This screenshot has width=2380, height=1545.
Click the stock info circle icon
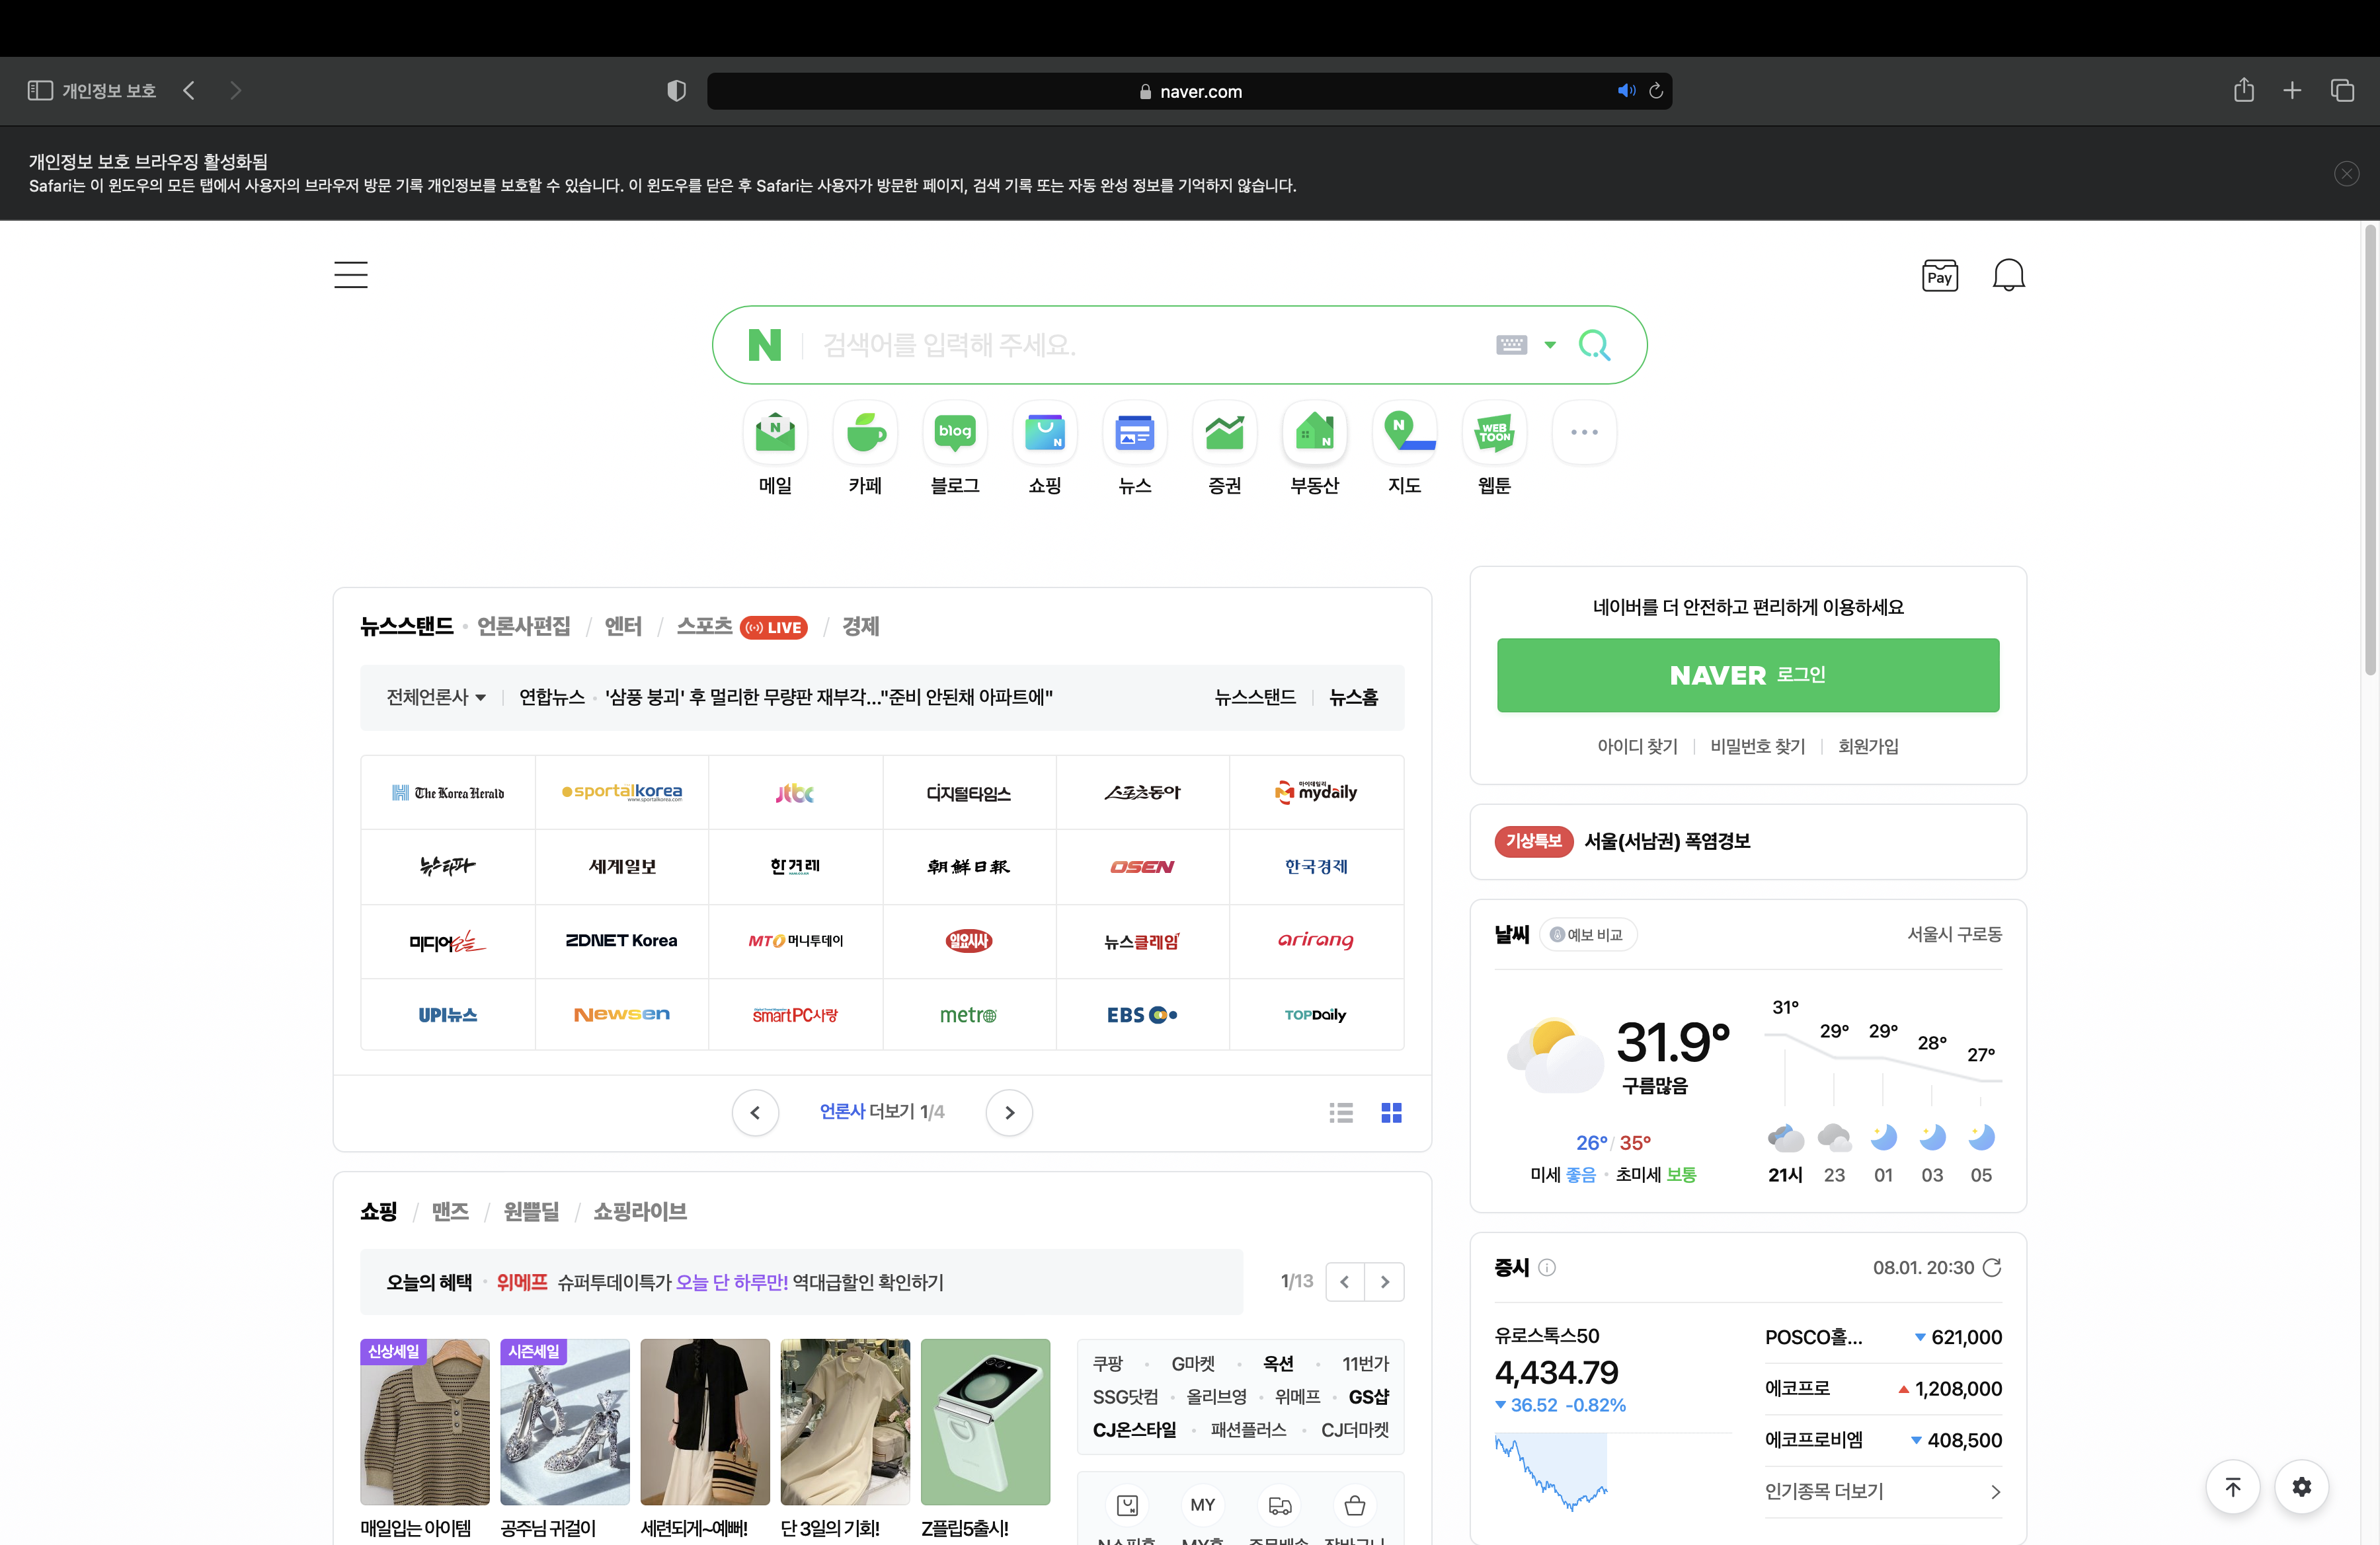[x=1547, y=1267]
